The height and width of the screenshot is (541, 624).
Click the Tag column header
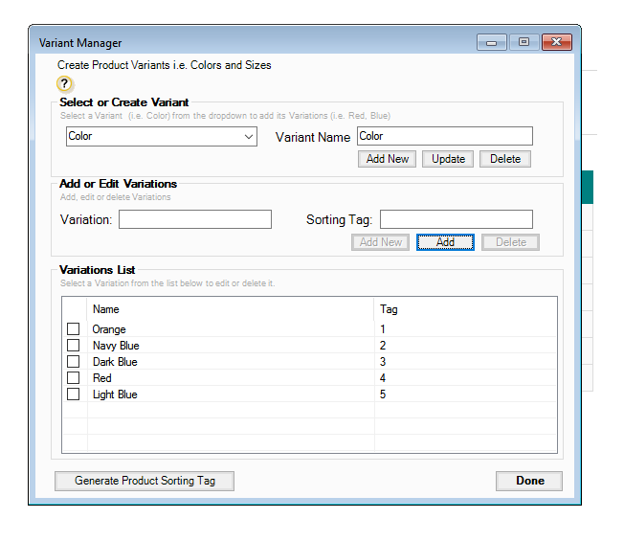point(389,309)
